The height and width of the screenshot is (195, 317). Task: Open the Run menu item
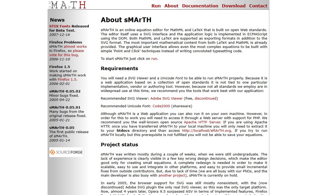coord(156,6)
